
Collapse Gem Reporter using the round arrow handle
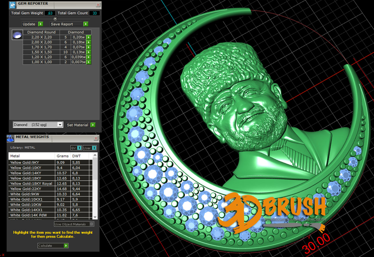click(x=55, y=19)
